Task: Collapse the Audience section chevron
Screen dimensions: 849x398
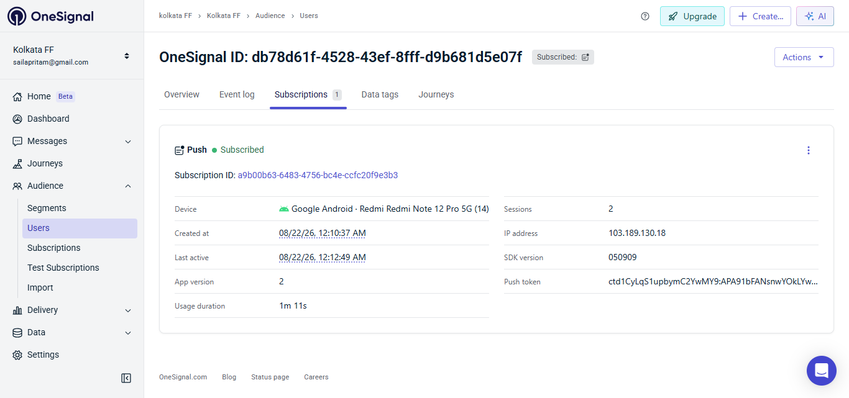Action: 128,186
